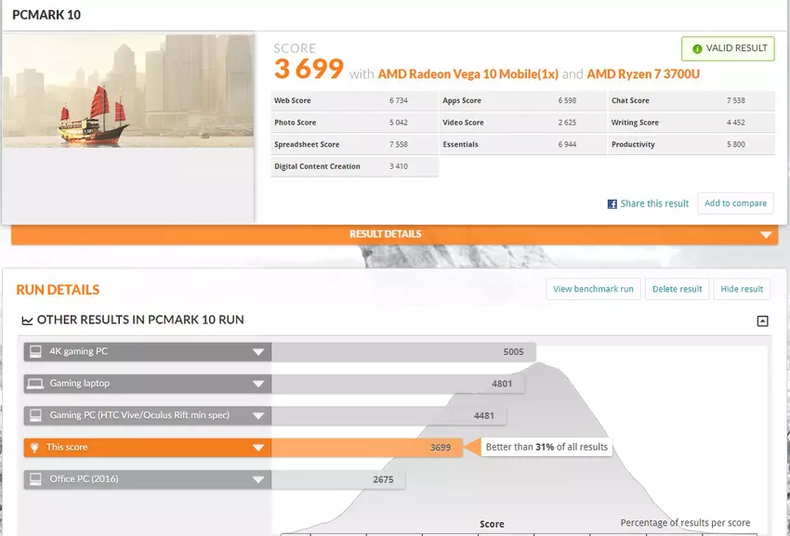Collapse the Other Results in PCMark 10 Run section

pos(762,321)
